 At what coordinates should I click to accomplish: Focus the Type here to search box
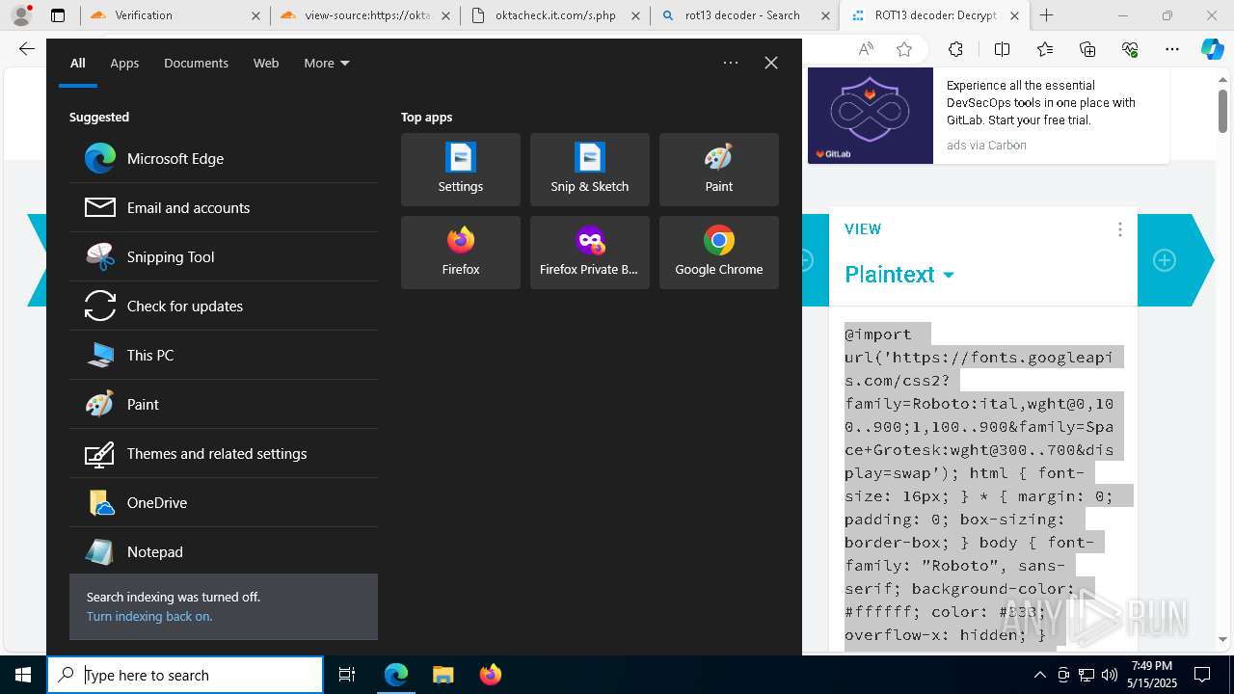(x=185, y=675)
